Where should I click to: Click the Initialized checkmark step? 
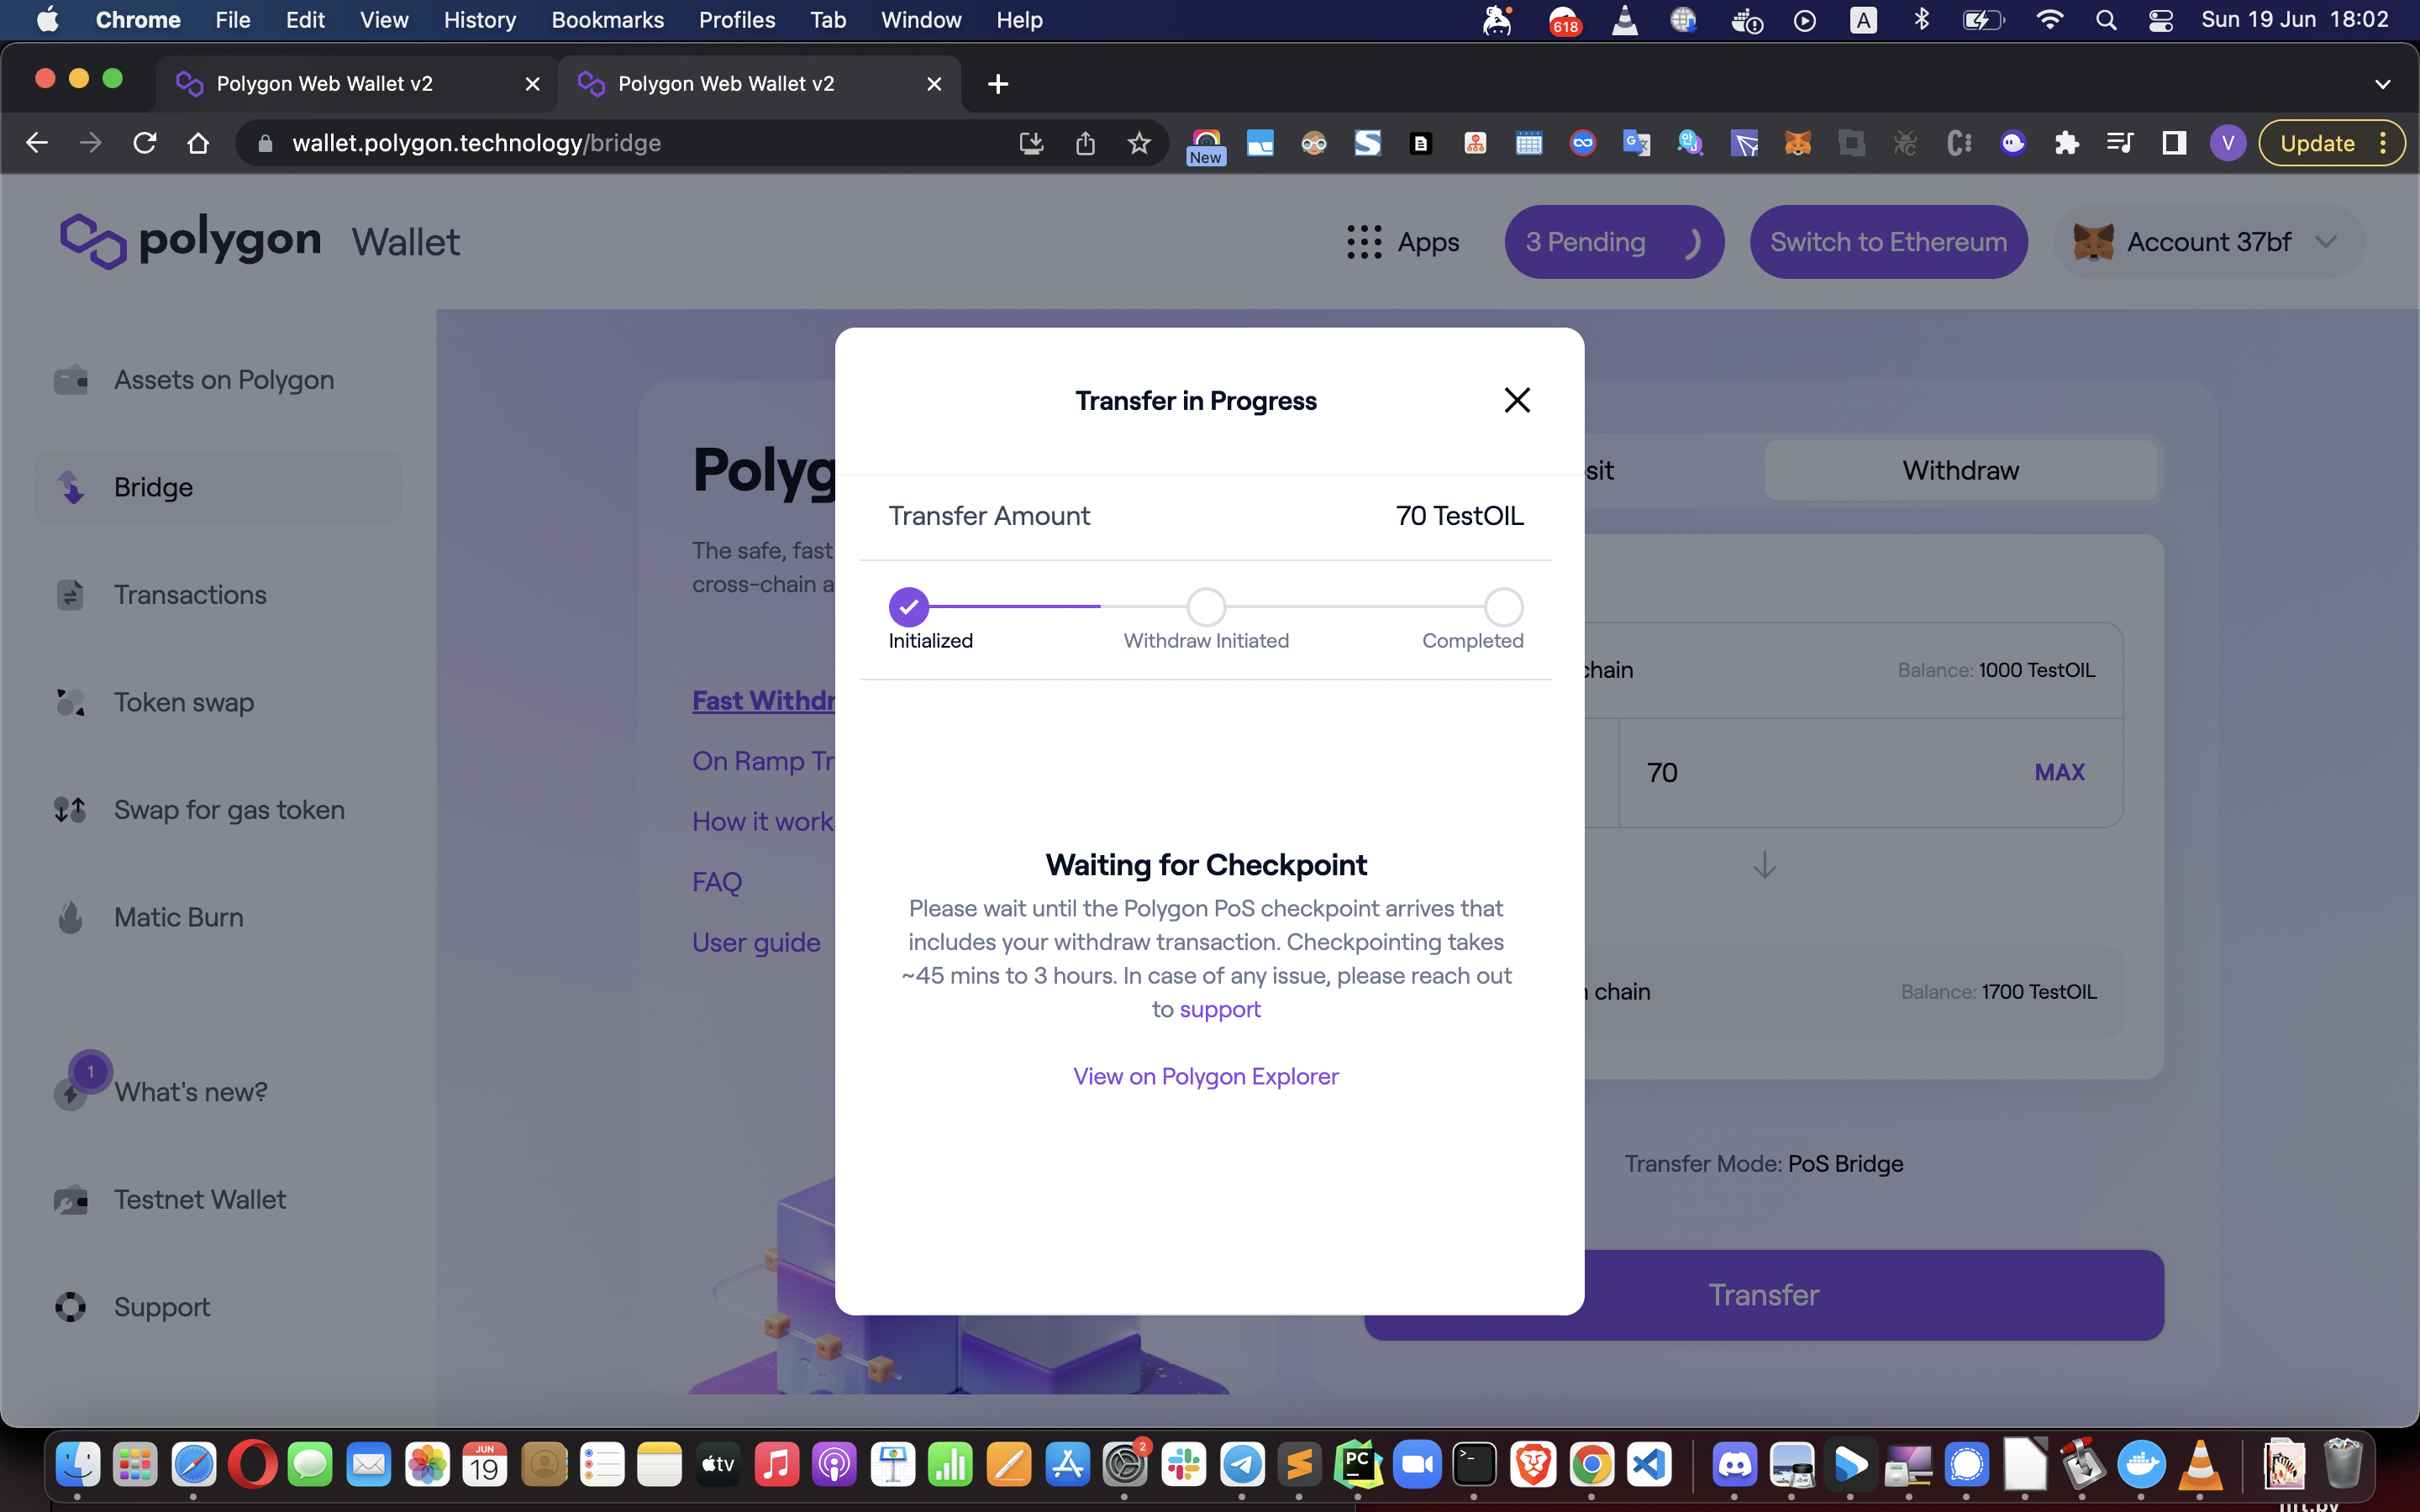[x=908, y=607]
